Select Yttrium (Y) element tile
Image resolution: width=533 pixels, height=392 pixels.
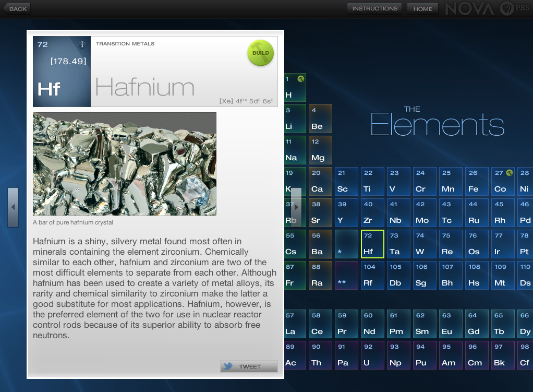click(x=346, y=212)
